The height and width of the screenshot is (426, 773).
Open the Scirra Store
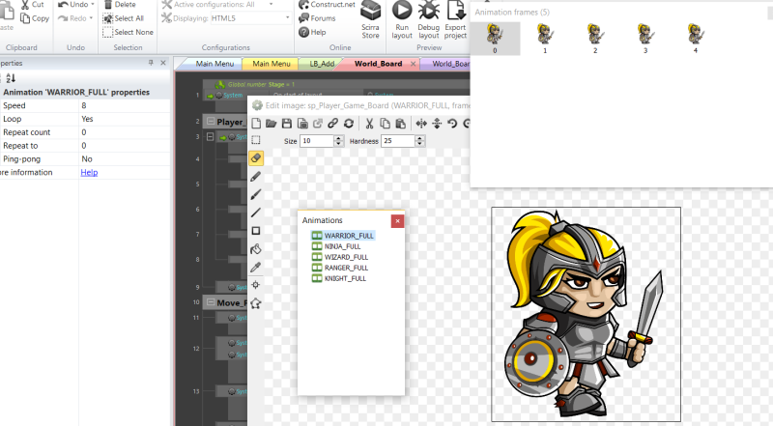(371, 19)
